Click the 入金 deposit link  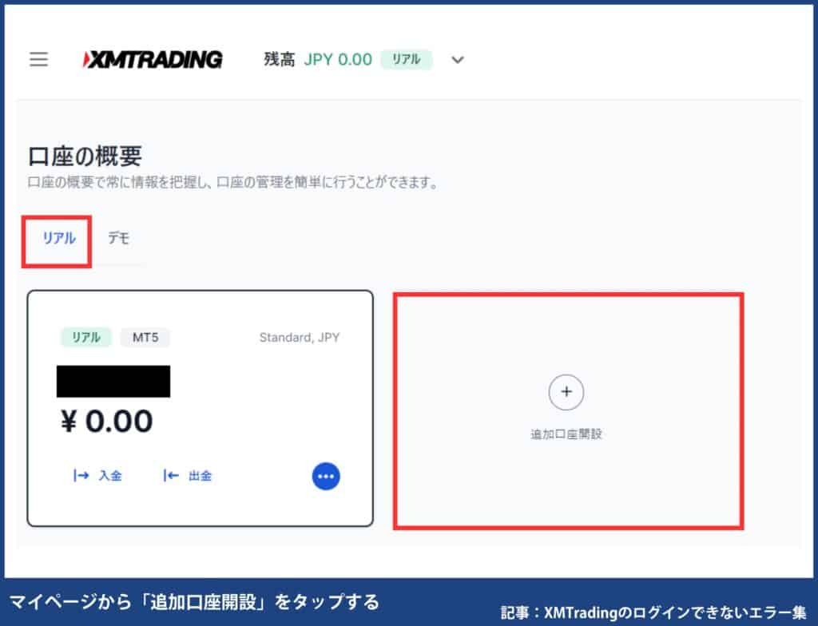click(x=97, y=476)
